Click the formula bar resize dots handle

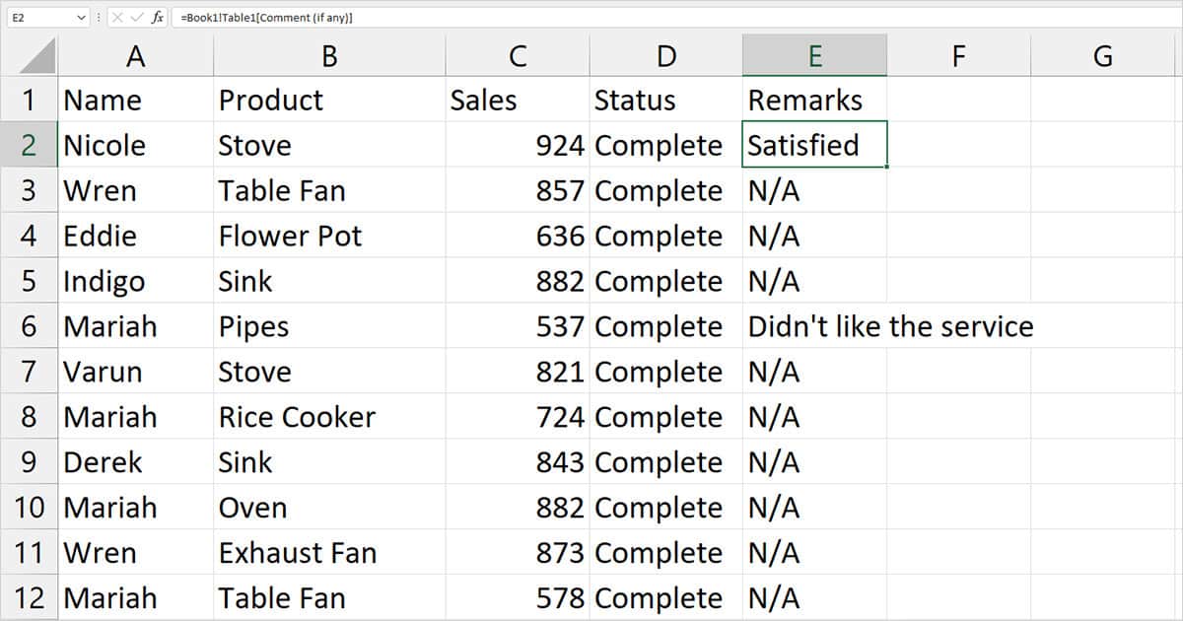click(x=98, y=18)
